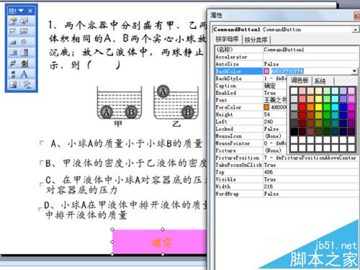This screenshot has width=360, height=270.
Task: Select the Image control tool
Action: [x=13, y=84]
